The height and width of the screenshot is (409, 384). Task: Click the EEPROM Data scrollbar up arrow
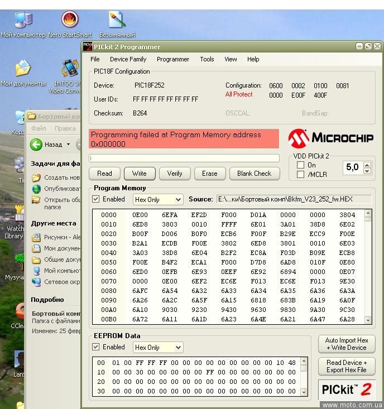pos(304,361)
